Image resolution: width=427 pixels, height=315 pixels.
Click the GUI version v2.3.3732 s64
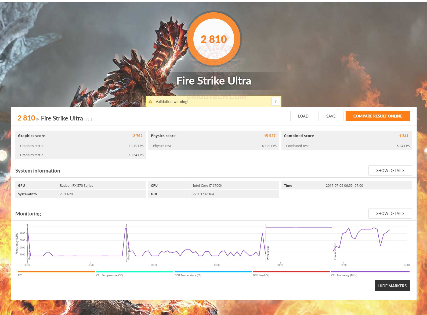[x=203, y=194]
